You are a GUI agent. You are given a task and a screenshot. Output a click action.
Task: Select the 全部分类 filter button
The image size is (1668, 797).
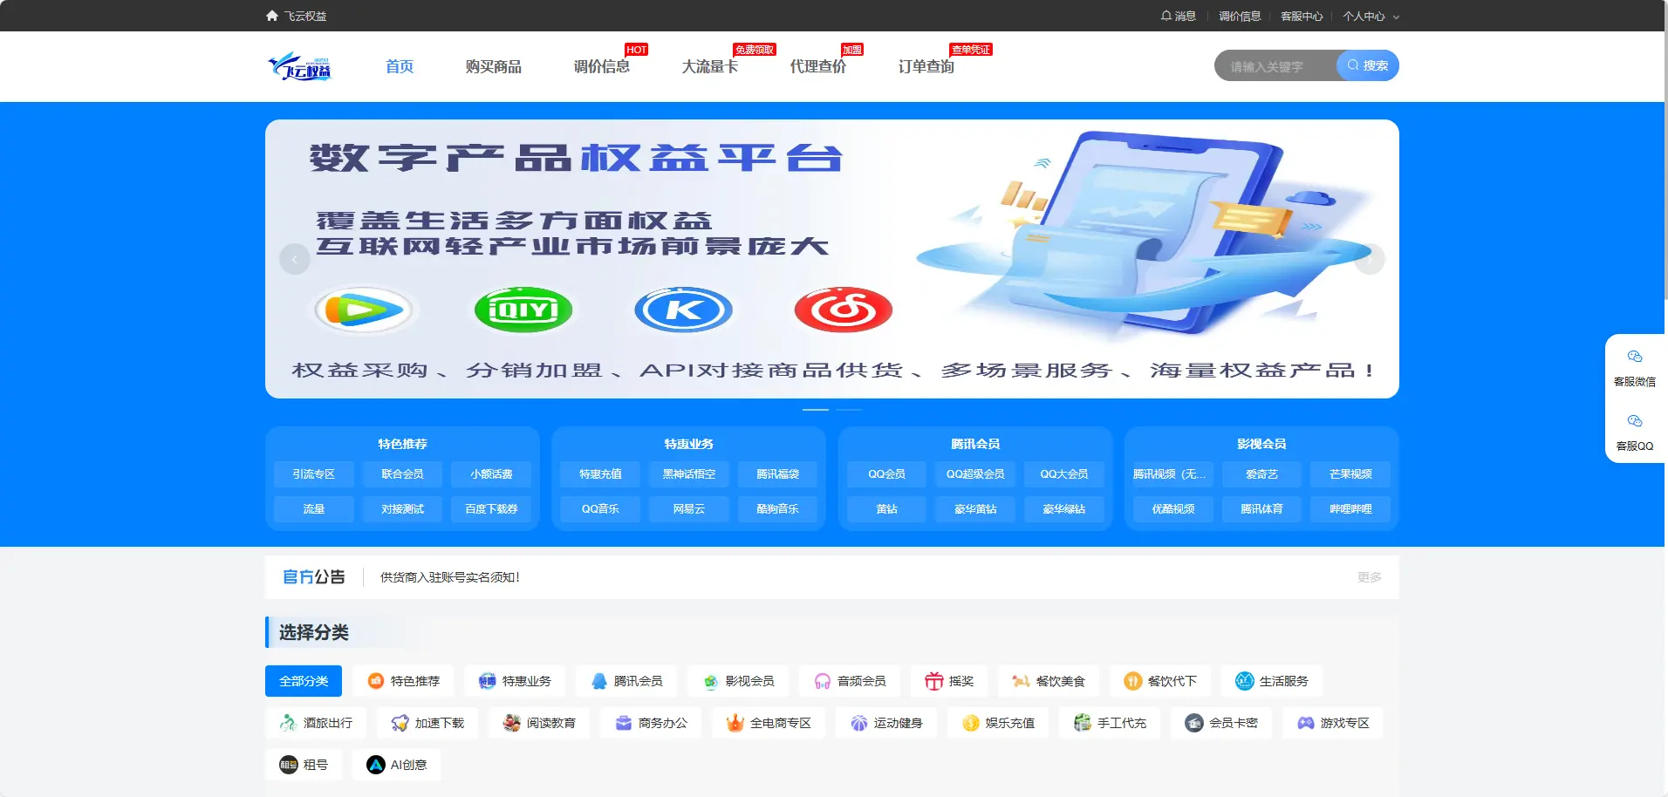(x=303, y=681)
